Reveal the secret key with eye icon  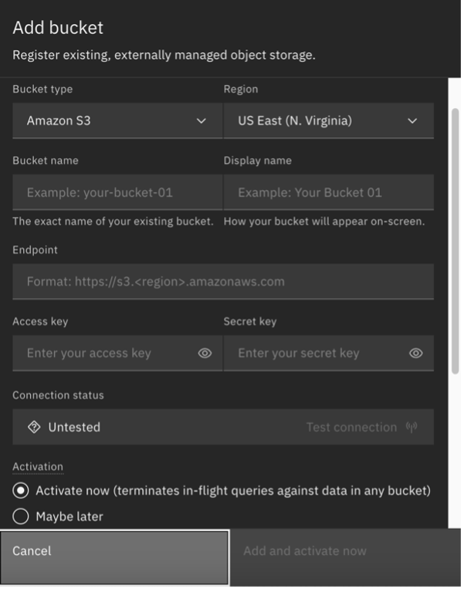415,354
